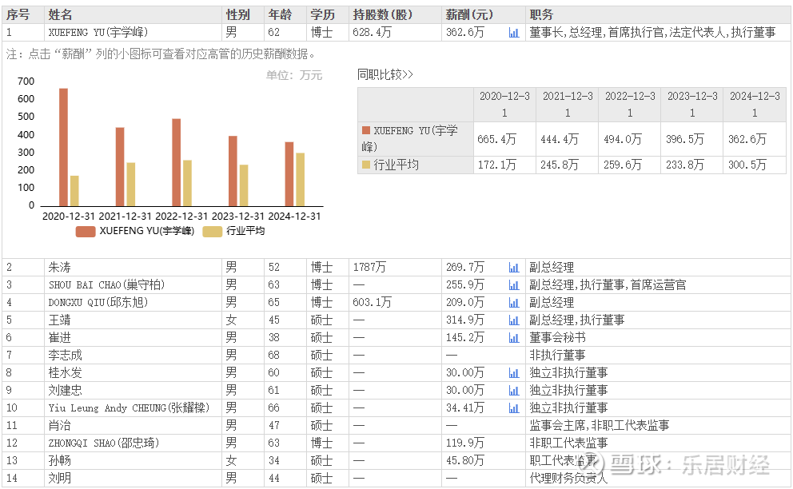Click the 2020-12-31 bar for XUEFENG YU
This screenshot has height=489, width=793.
(64, 147)
